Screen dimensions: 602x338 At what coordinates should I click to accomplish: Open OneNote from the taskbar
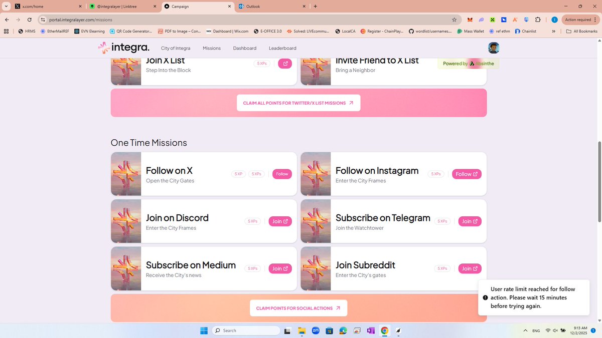(x=371, y=330)
